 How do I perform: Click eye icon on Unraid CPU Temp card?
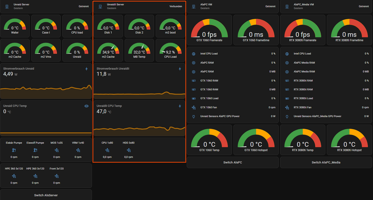[x=87, y=106]
